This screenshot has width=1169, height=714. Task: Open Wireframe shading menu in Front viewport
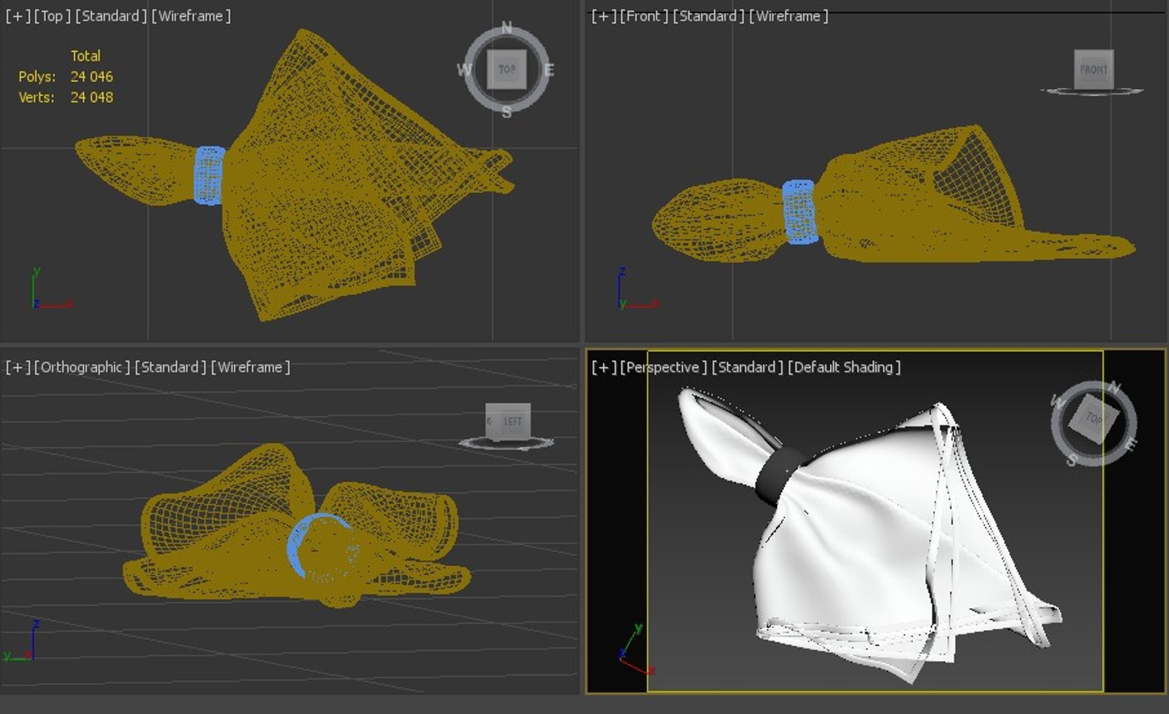point(788,16)
